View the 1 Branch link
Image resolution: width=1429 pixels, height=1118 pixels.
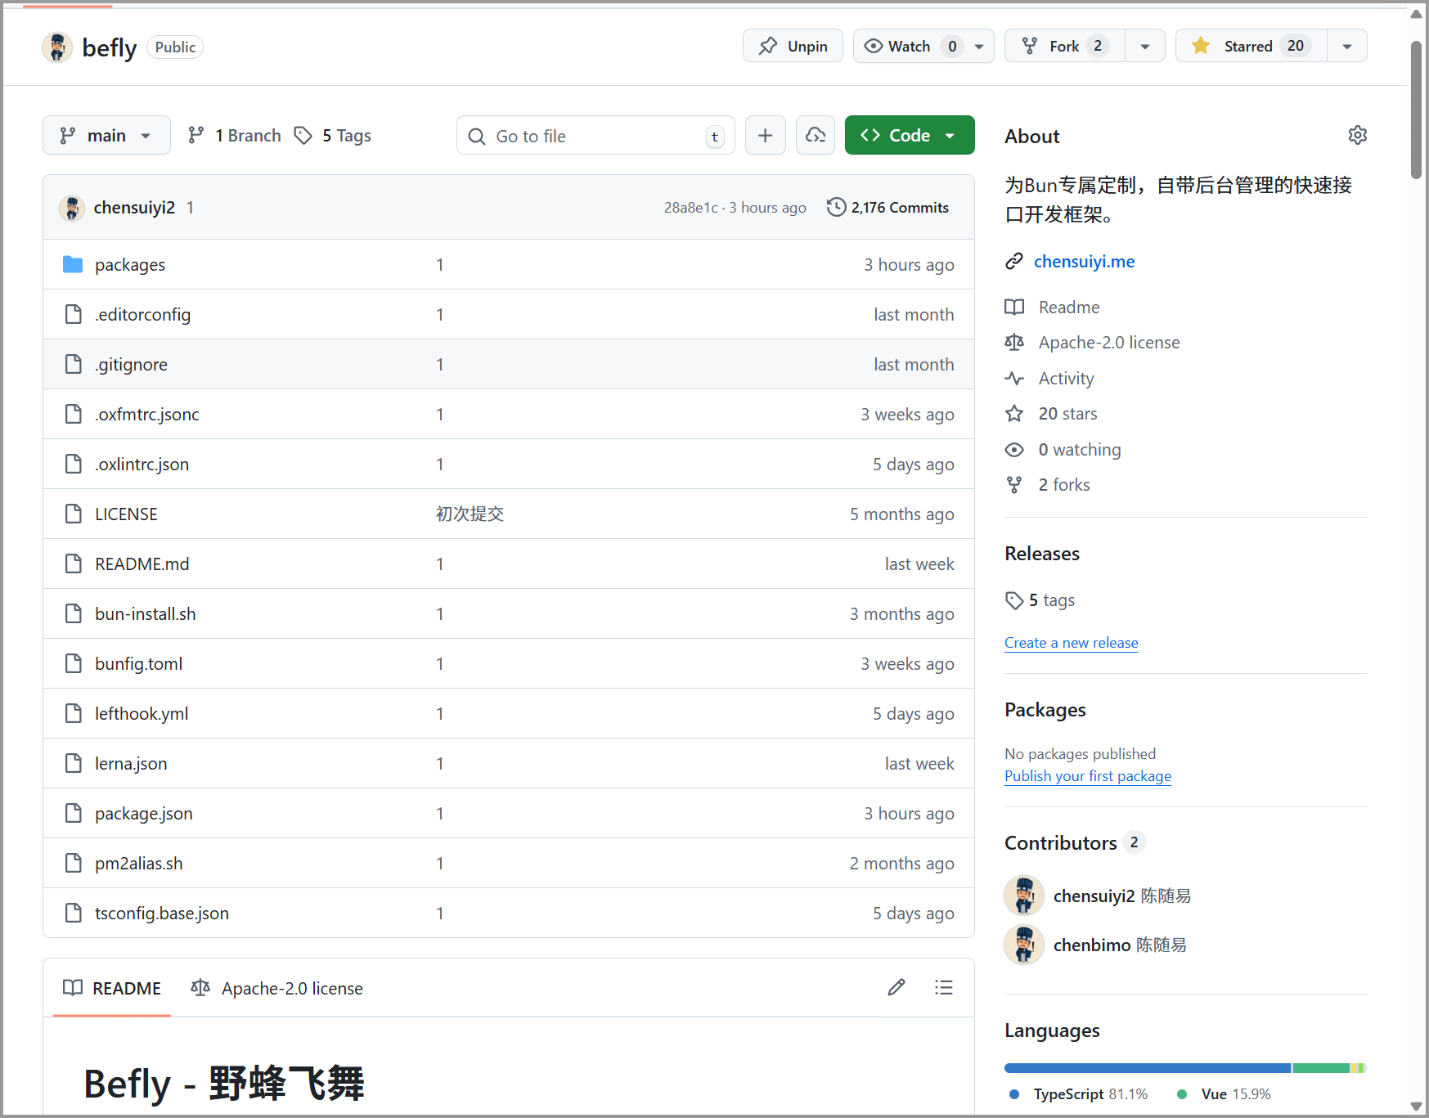click(235, 136)
